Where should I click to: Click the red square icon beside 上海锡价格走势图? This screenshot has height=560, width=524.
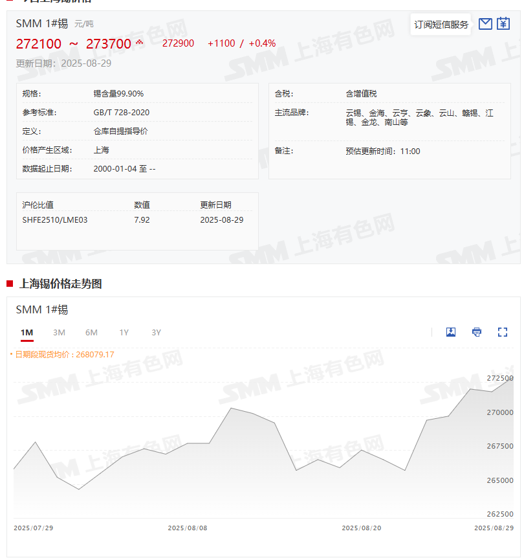coord(9,284)
